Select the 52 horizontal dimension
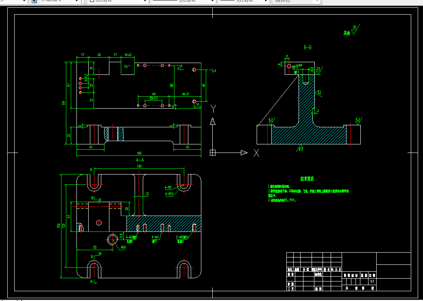This screenshot has height=301, width=423. pyautogui.click(x=95, y=247)
